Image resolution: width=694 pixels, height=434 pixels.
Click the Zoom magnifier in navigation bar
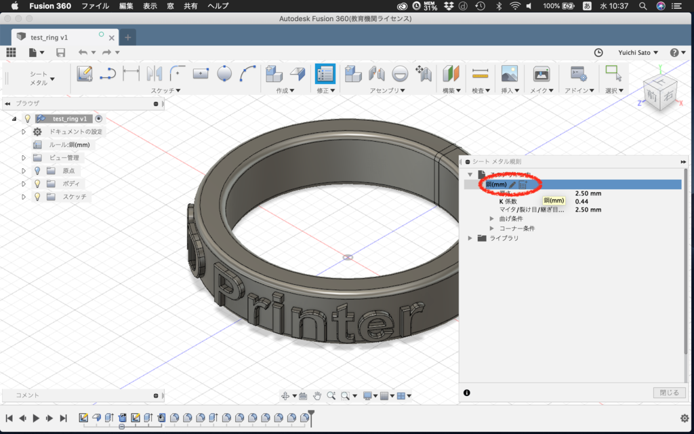pyautogui.click(x=331, y=396)
